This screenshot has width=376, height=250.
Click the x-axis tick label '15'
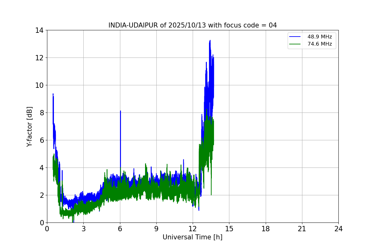coord(229,229)
